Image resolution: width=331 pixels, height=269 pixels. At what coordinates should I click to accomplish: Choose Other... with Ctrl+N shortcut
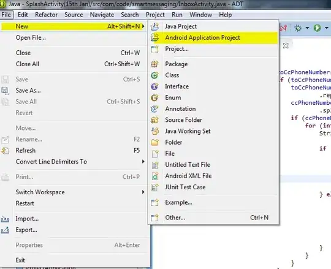coord(214,218)
